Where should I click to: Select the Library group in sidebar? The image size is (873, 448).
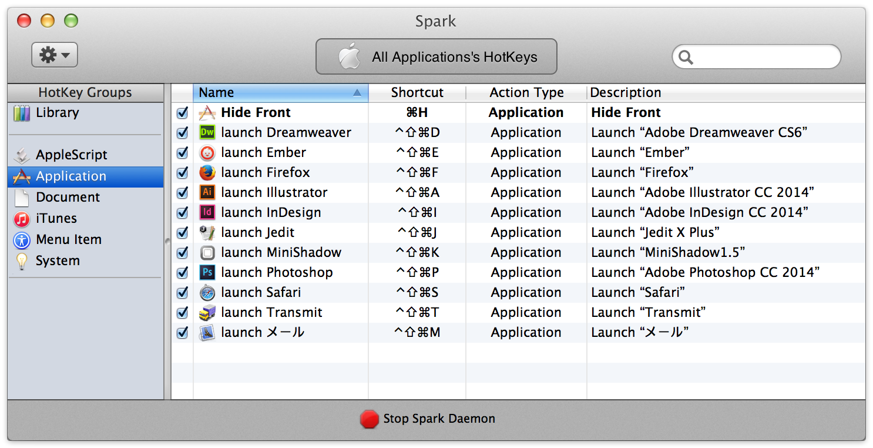[86, 113]
